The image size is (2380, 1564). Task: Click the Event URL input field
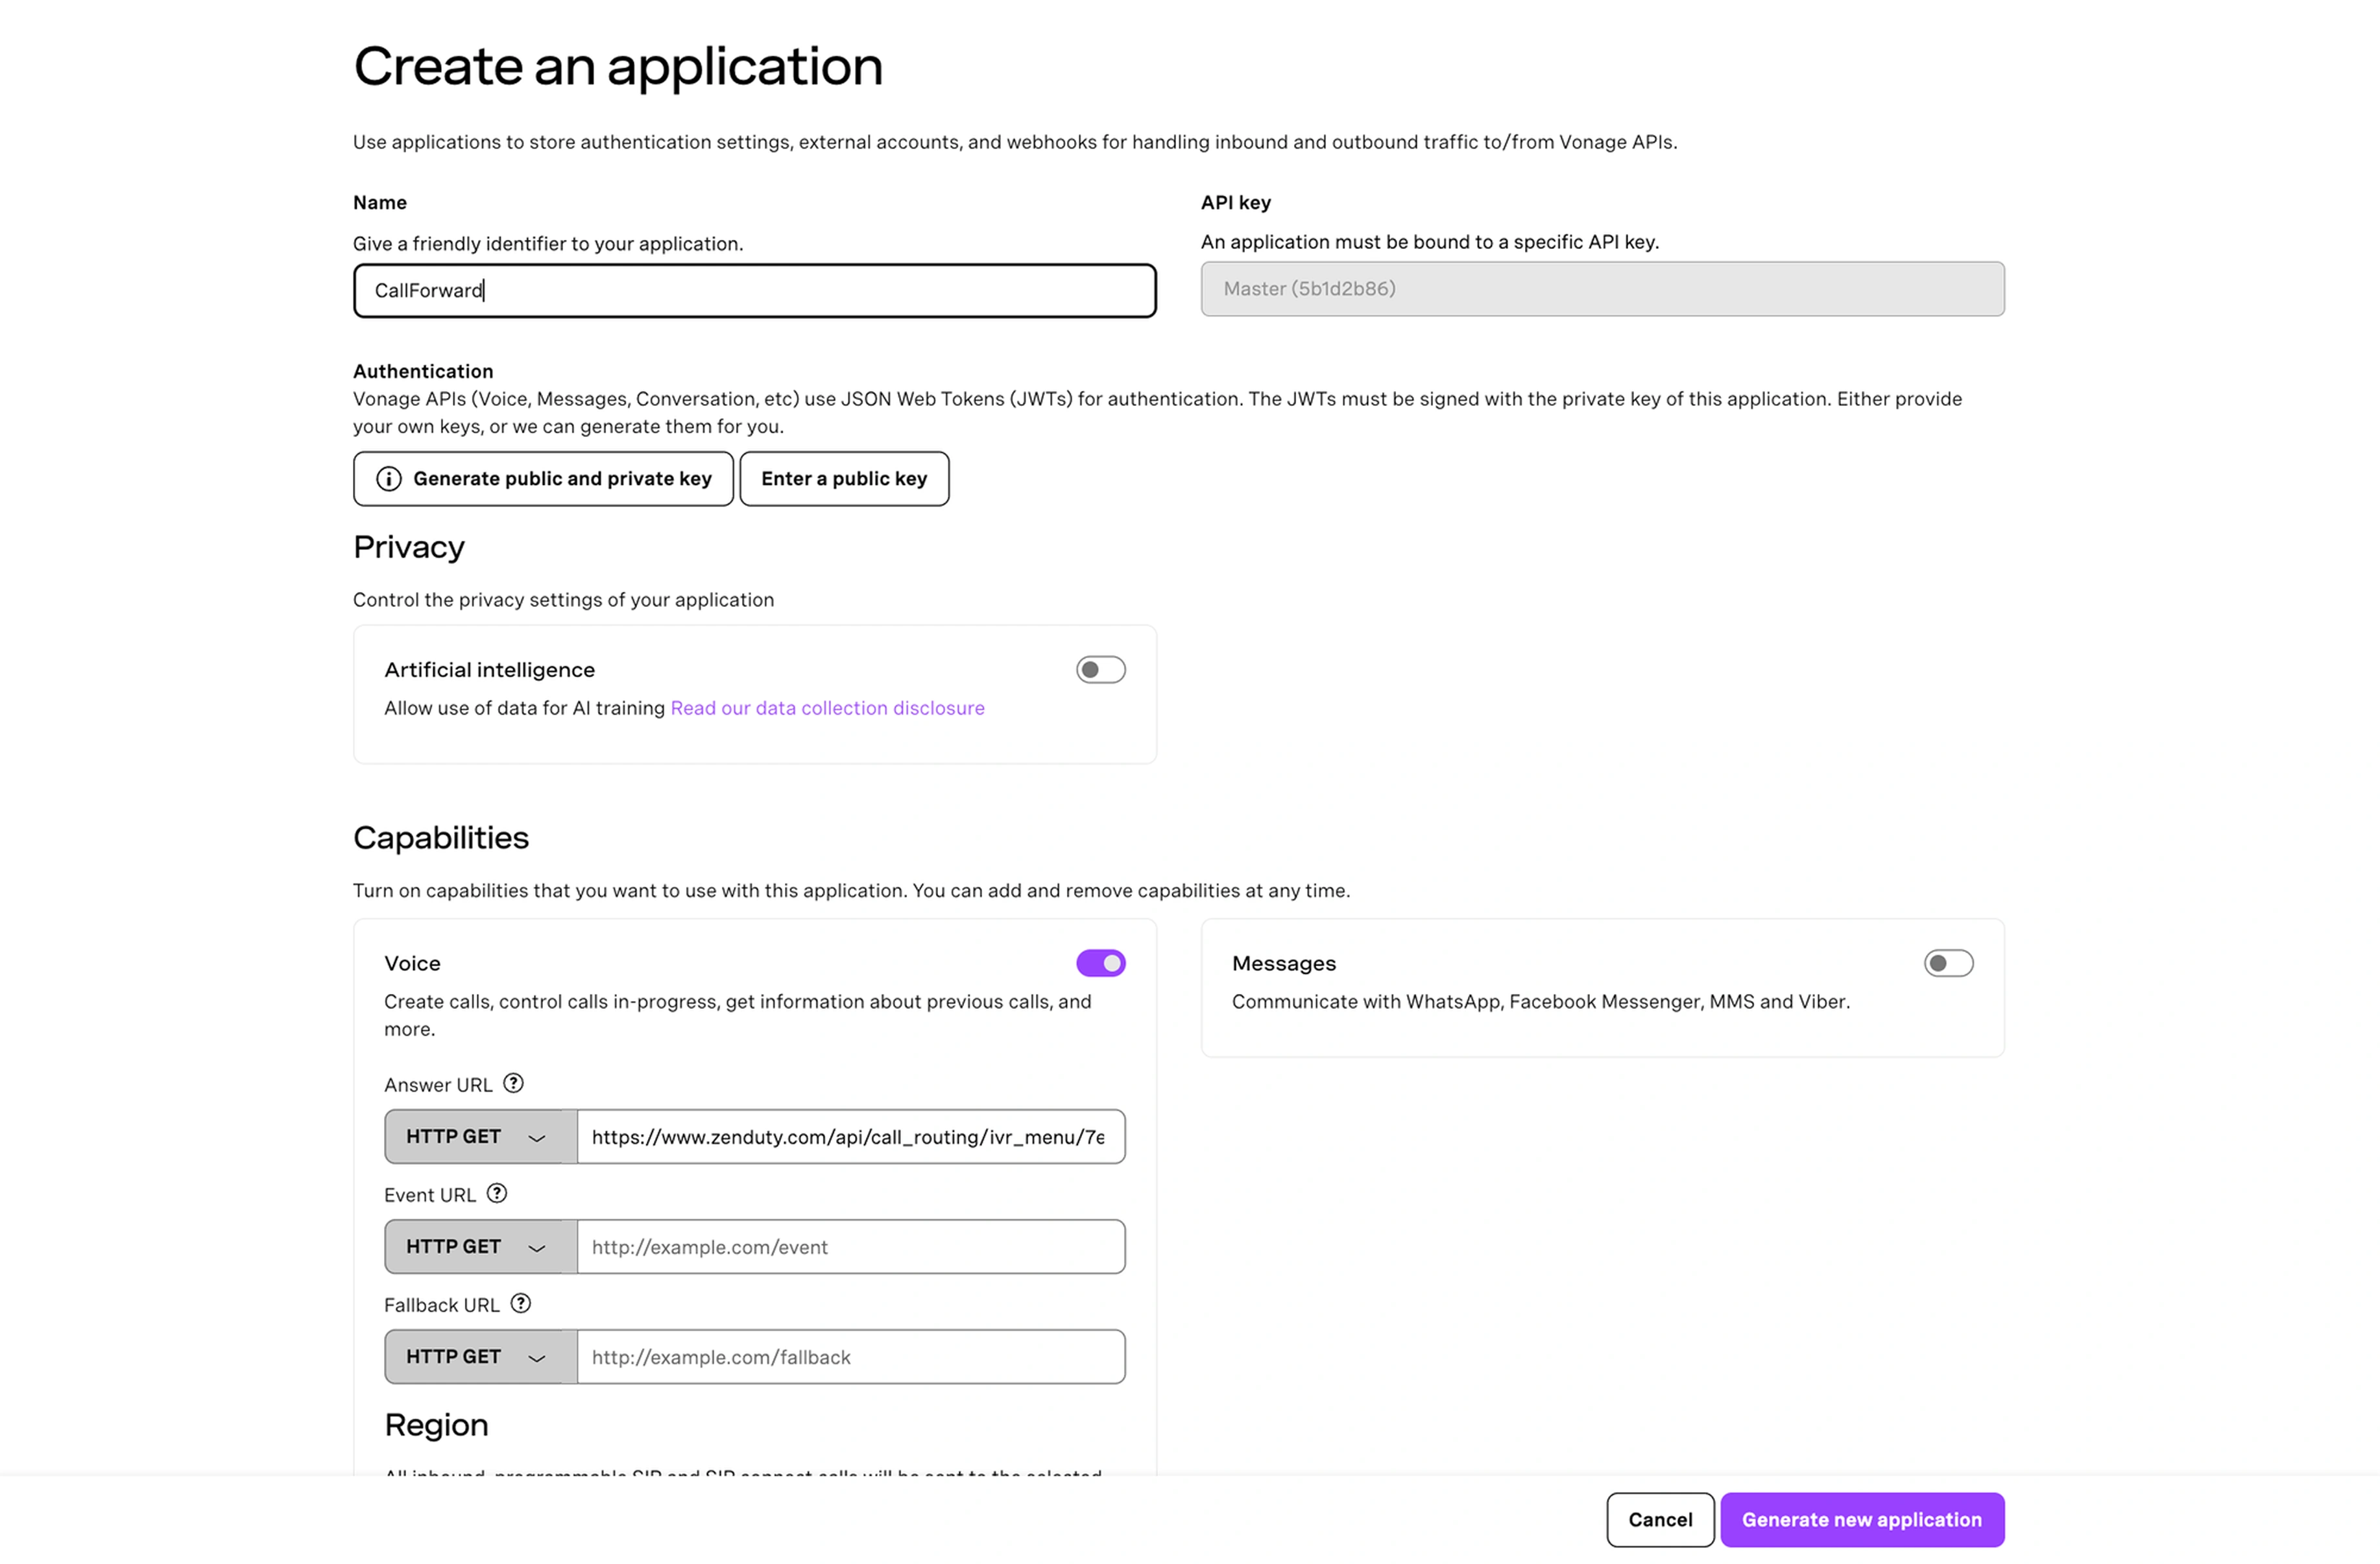(x=850, y=1246)
